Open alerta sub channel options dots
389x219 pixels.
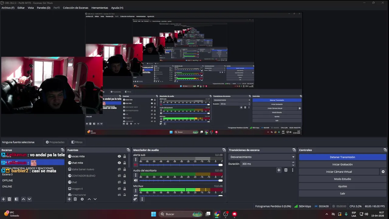[136, 159]
